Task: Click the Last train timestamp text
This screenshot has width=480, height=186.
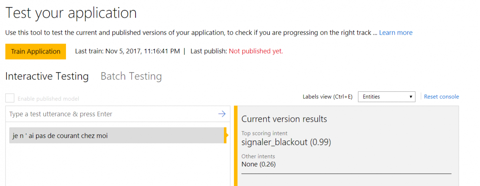Action: [128, 51]
